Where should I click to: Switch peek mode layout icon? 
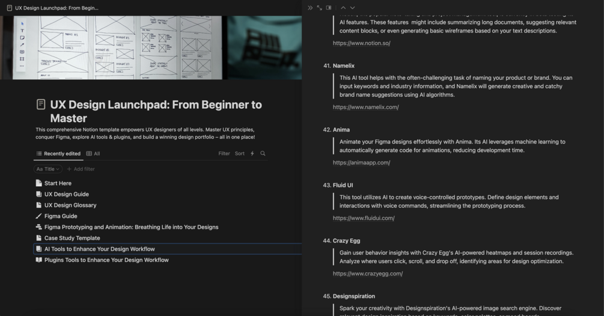coord(329,8)
